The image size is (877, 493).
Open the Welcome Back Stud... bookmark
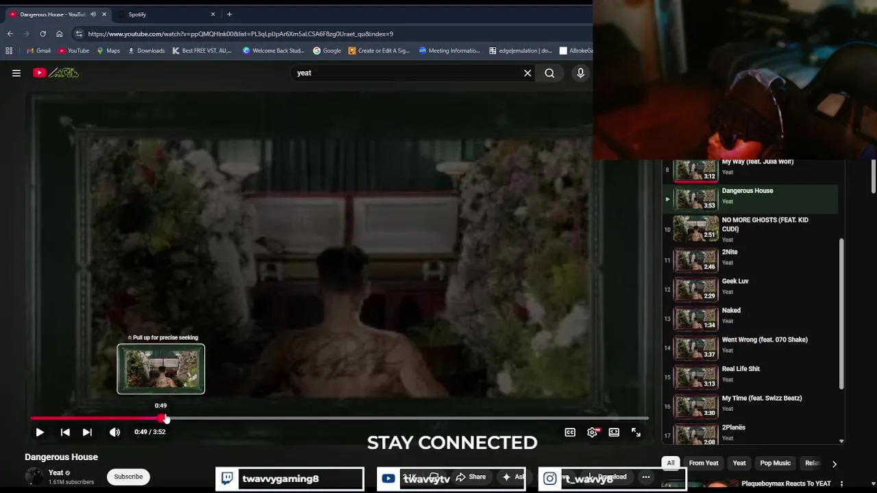[x=273, y=51]
